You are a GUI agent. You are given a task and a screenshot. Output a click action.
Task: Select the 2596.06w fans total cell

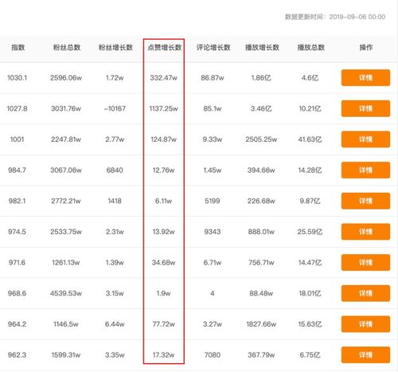click(x=66, y=78)
